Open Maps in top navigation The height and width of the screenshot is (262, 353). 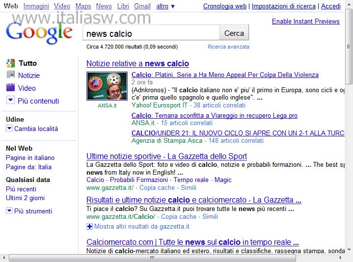tap(83, 6)
